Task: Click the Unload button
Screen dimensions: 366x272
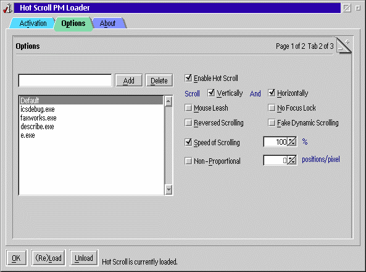Action: click(x=84, y=258)
